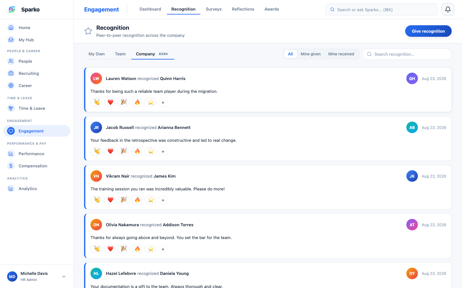The image size is (462, 288).
Task: Open the notifications bell
Action: [448, 10]
